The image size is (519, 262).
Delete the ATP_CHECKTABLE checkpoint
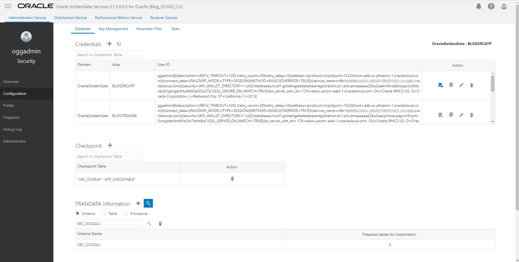pyautogui.click(x=232, y=179)
